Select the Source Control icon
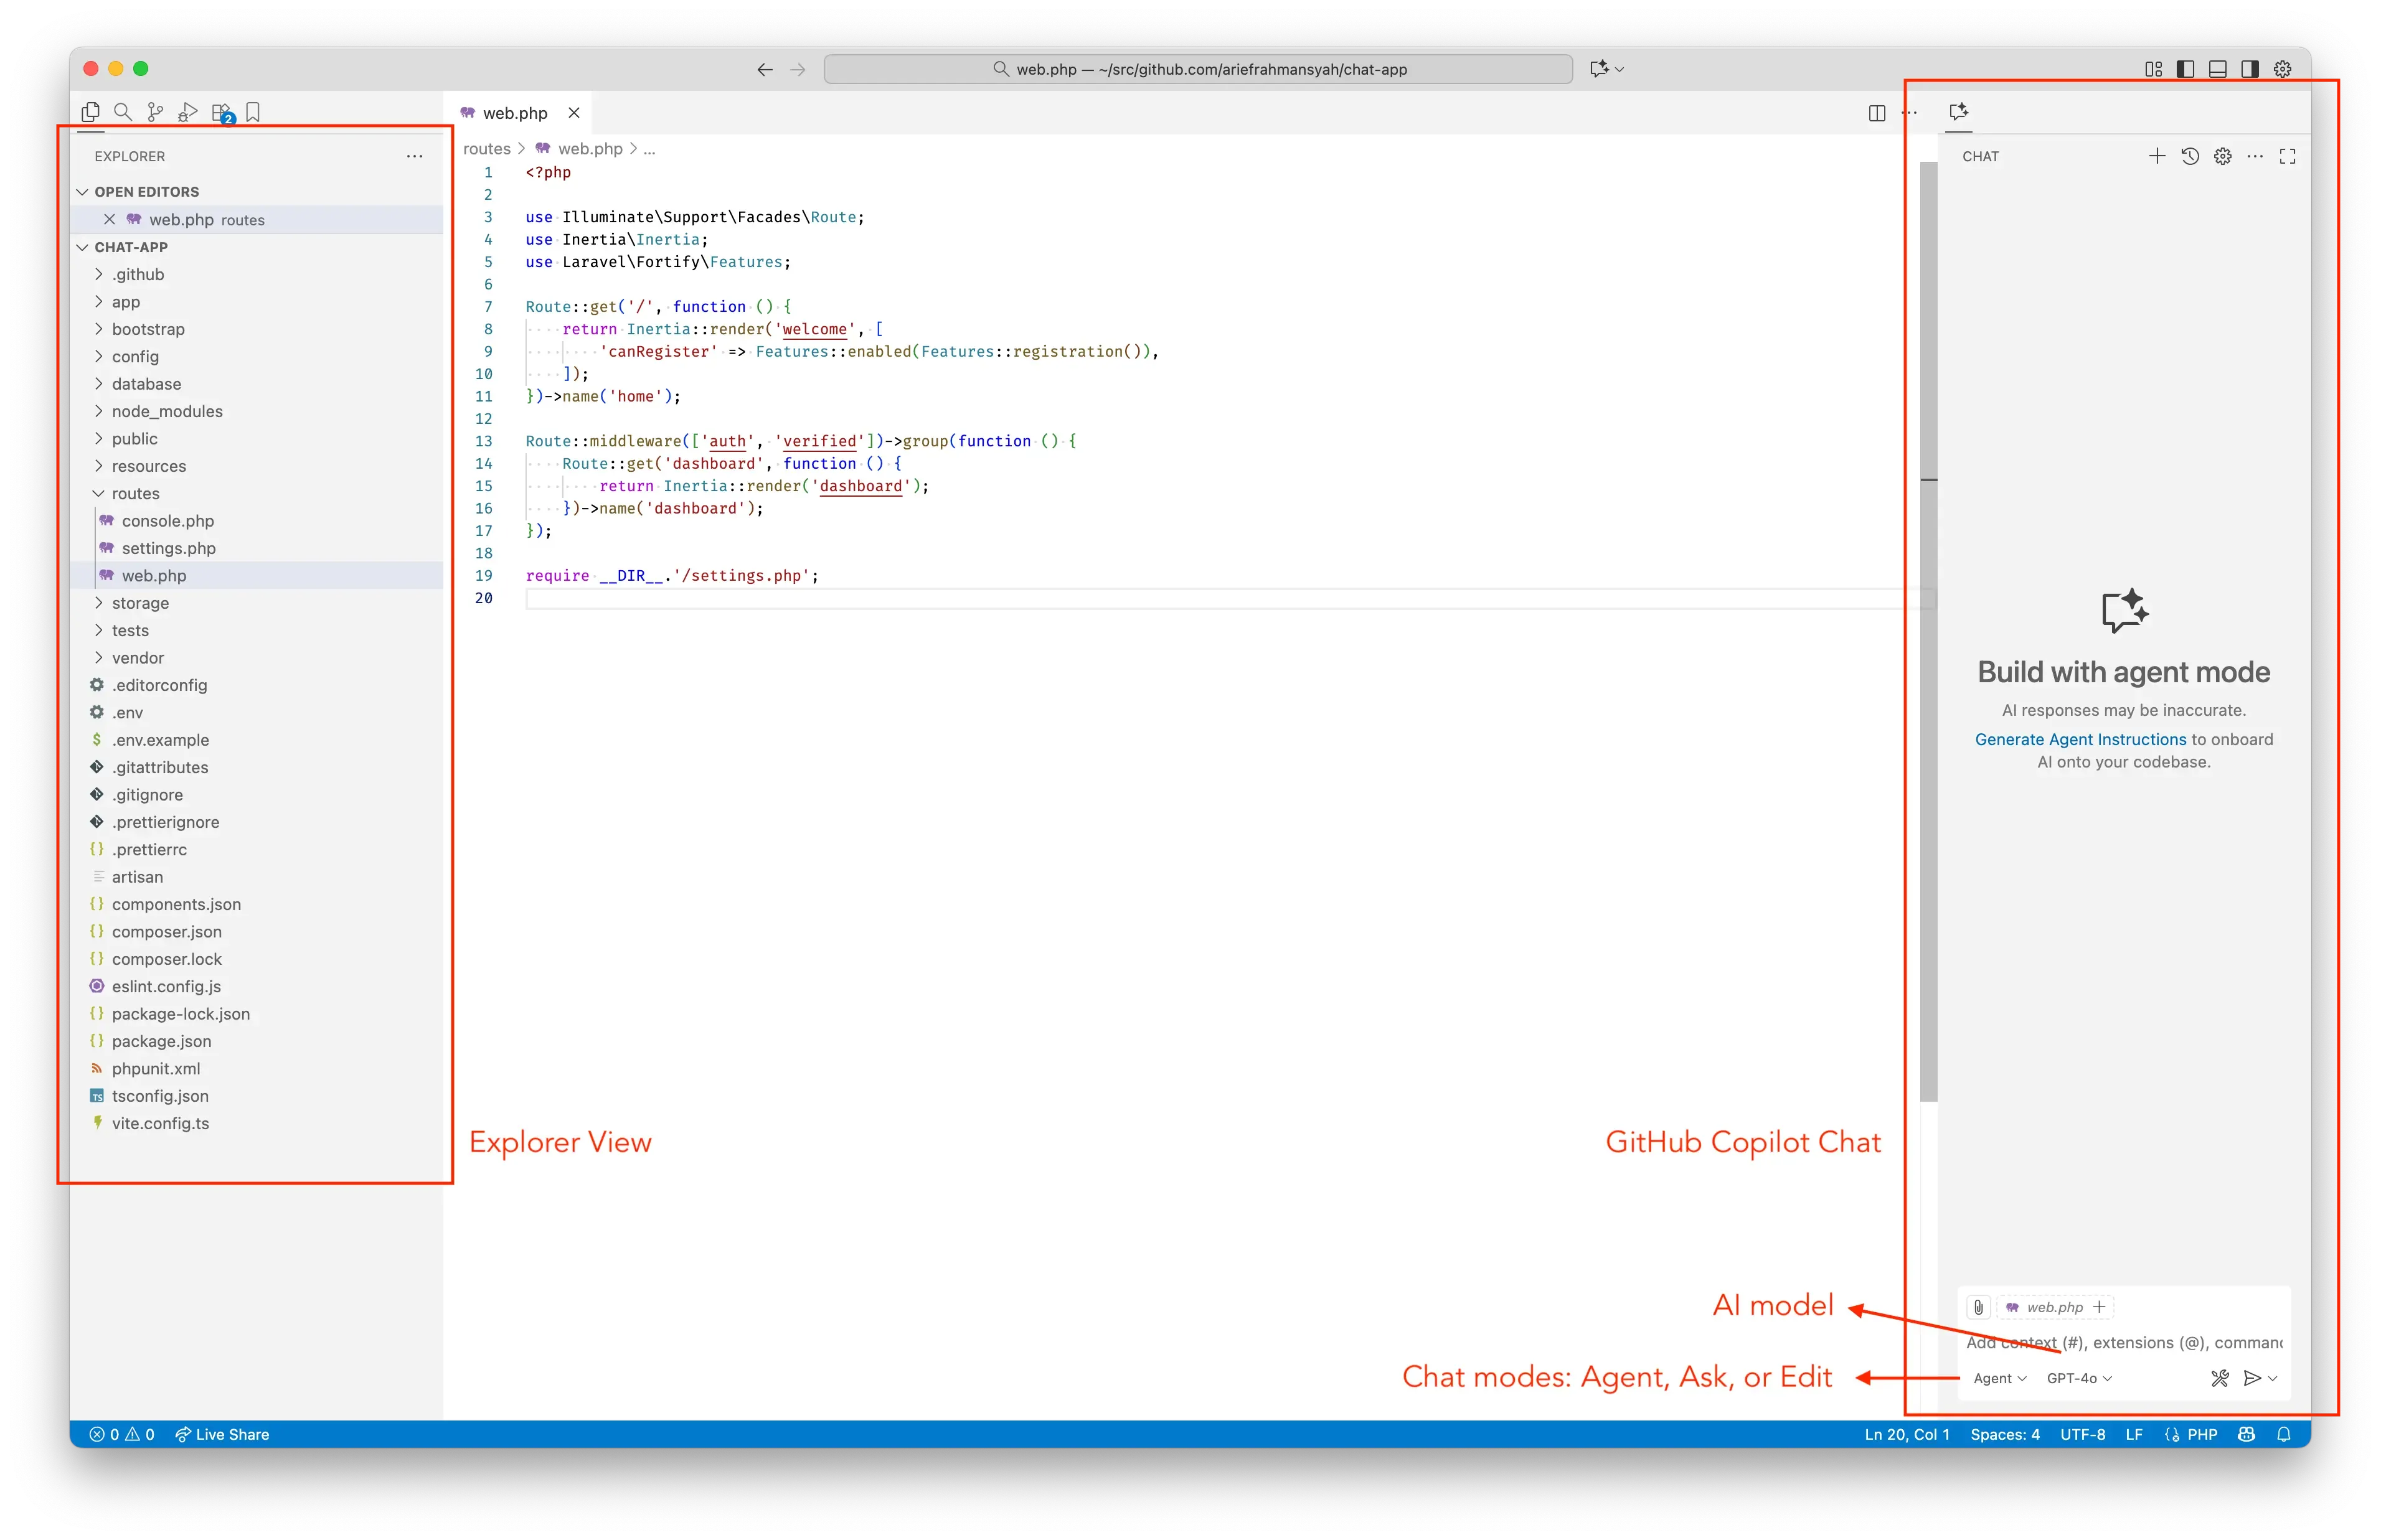 click(155, 112)
